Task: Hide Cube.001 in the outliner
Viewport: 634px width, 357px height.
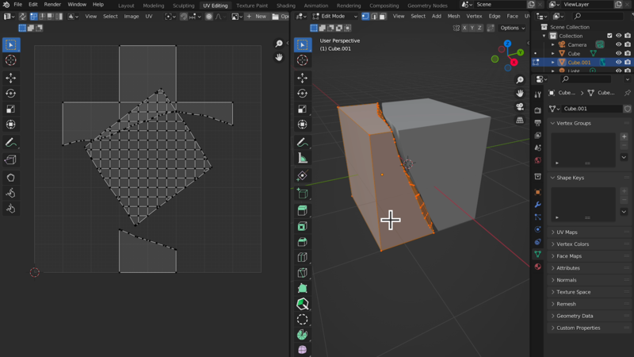Action: [x=619, y=63]
